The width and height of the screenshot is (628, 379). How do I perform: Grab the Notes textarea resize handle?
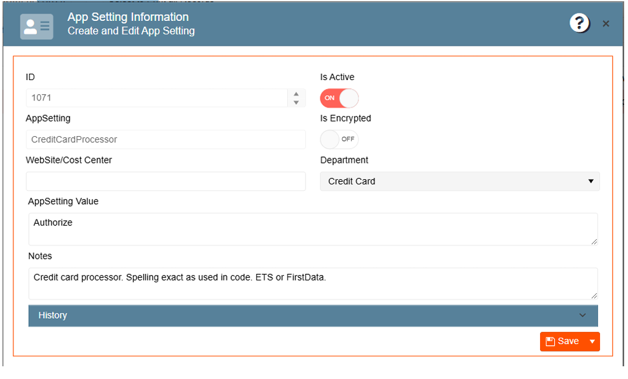coord(595,296)
